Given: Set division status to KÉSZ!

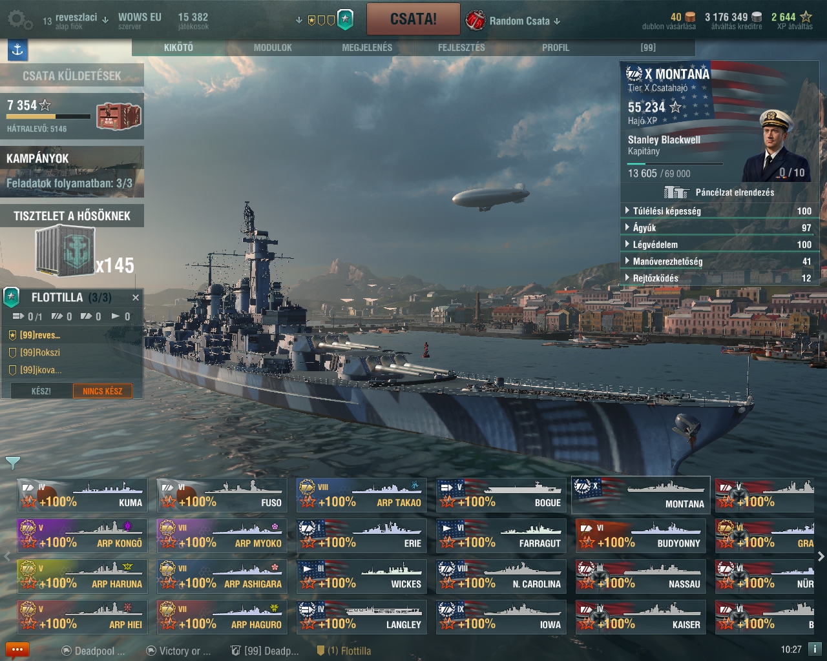Looking at the screenshot, I should click(x=41, y=391).
